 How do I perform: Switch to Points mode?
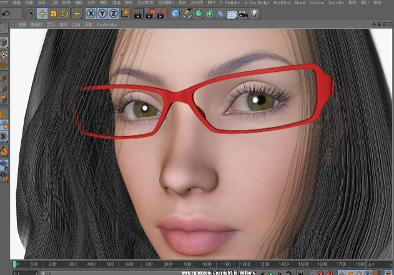point(4,77)
